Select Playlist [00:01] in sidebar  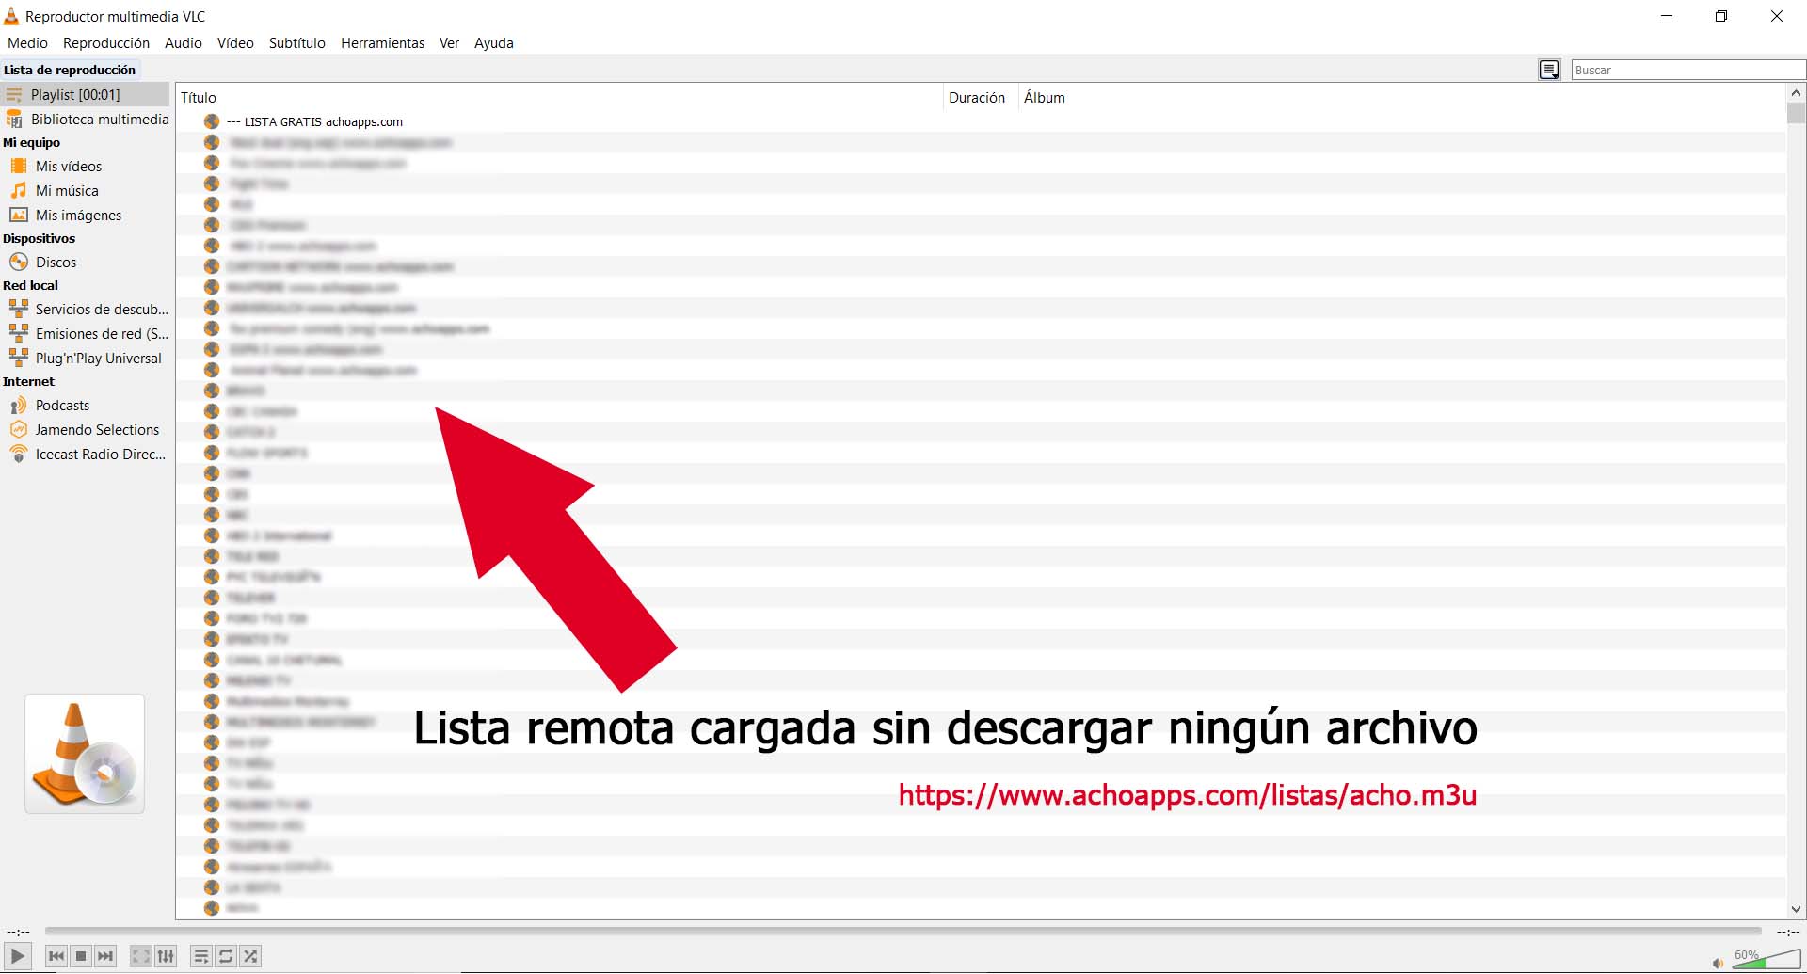pyautogui.click(x=86, y=94)
